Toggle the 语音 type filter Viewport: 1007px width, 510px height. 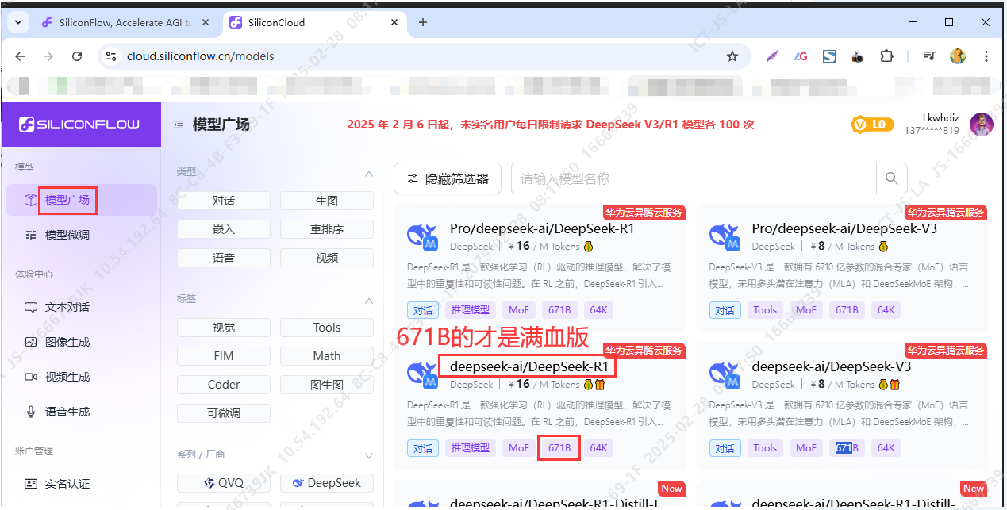point(224,258)
